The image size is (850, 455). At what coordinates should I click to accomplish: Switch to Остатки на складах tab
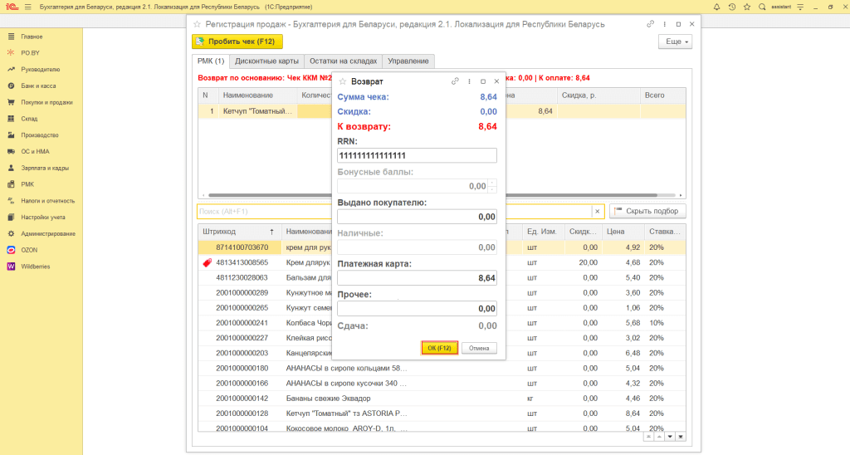click(x=343, y=61)
